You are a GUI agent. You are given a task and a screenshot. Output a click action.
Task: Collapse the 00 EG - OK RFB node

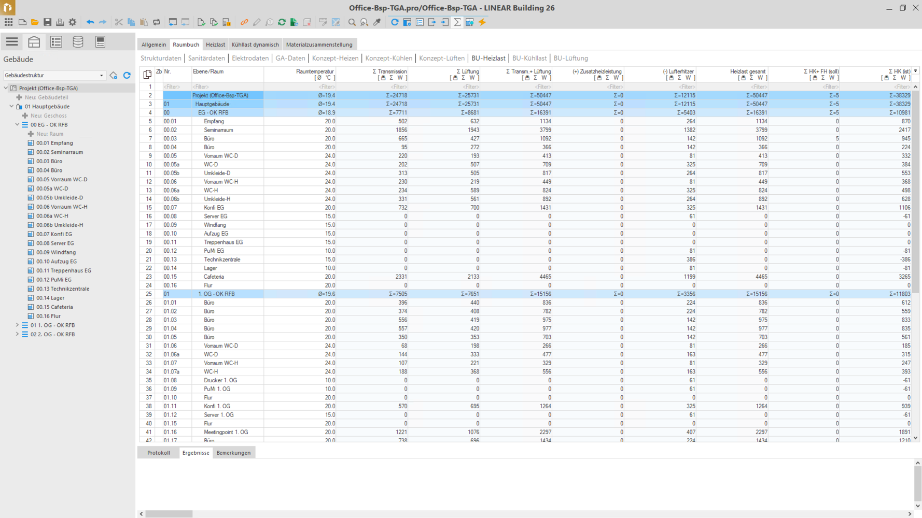pyautogui.click(x=17, y=125)
